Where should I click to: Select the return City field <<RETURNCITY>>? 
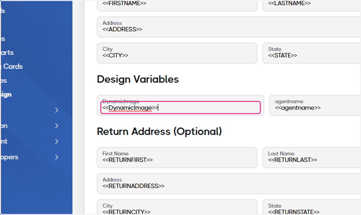click(177, 207)
